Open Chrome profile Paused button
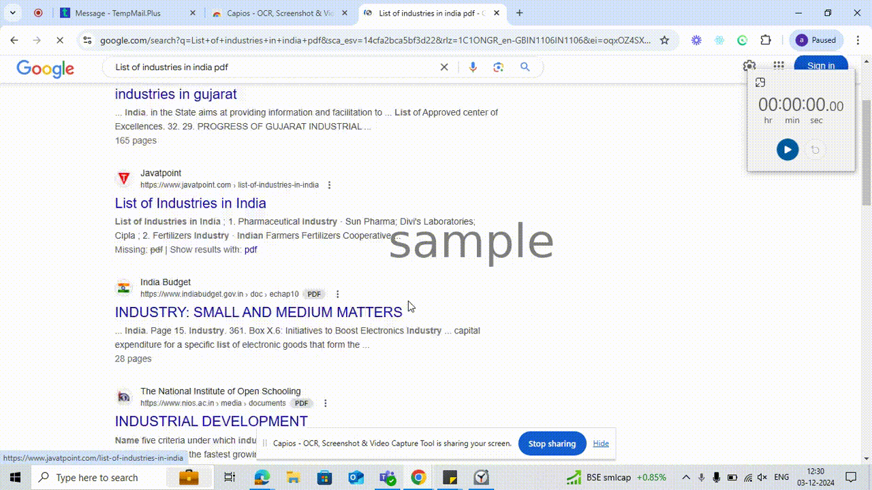 point(816,40)
